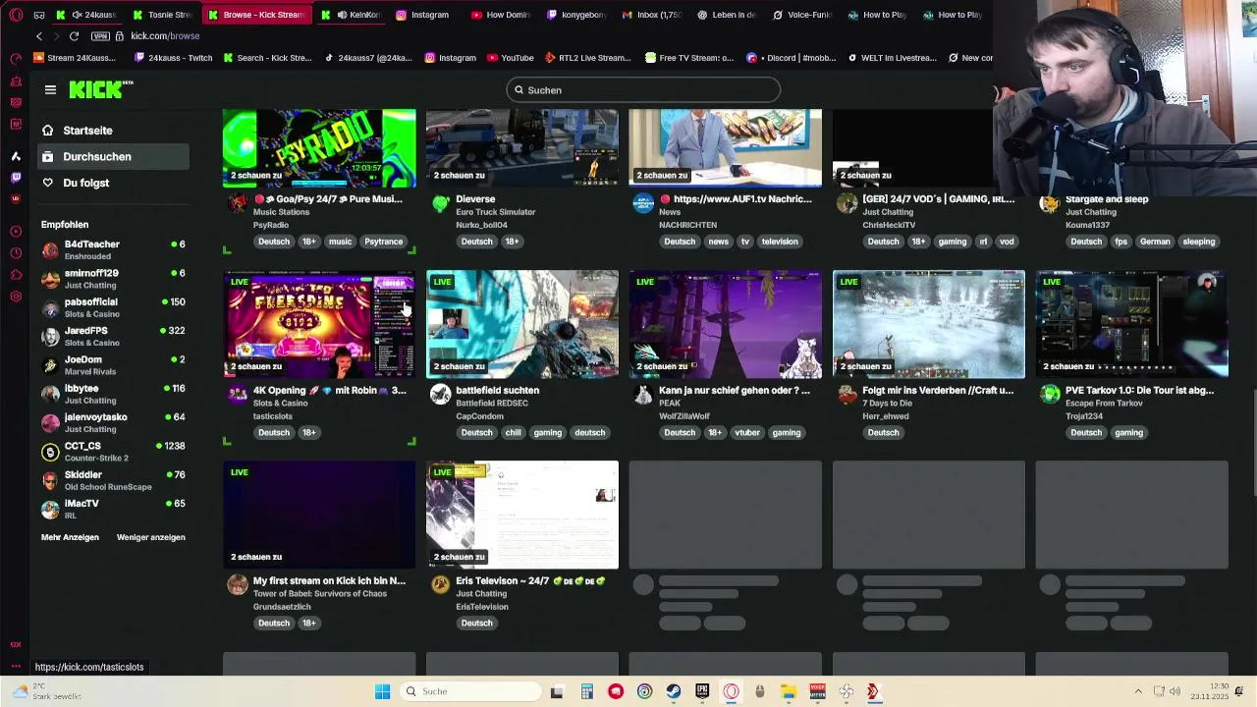Open battlefield suchten stream thumbnail
The width and height of the screenshot is (1257, 707).
click(x=522, y=324)
